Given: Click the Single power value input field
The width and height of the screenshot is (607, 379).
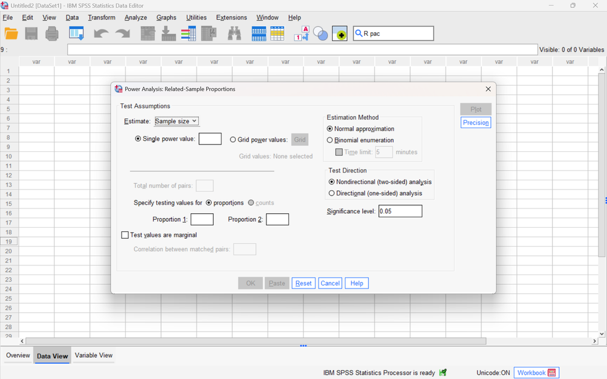Looking at the screenshot, I should (210, 139).
